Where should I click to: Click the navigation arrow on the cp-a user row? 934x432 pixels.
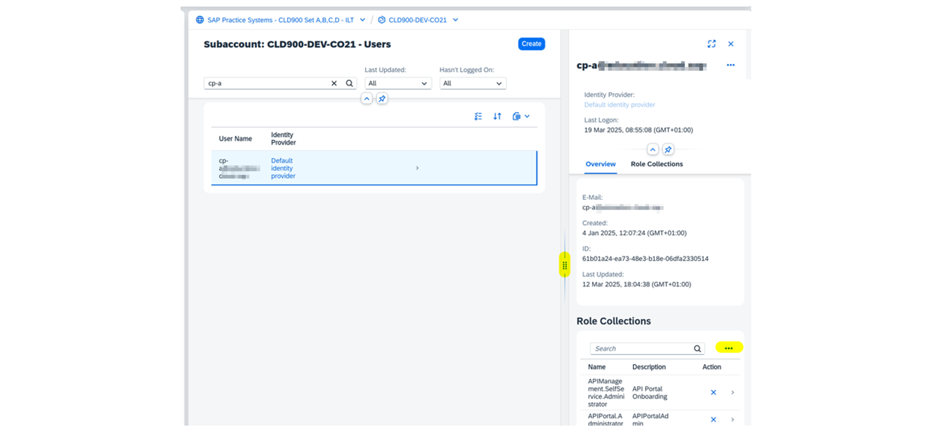coord(417,168)
